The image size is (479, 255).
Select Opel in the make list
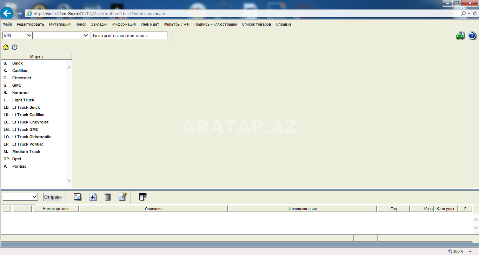[16, 159]
